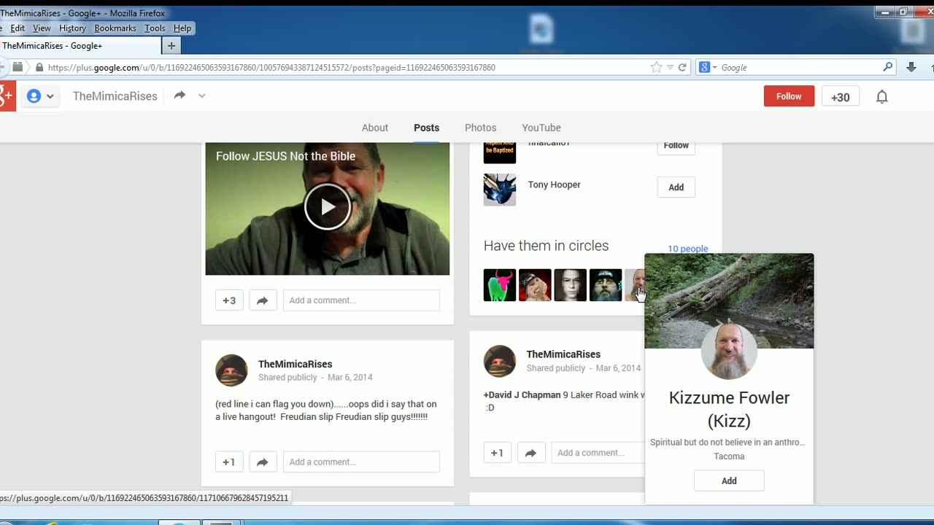The height and width of the screenshot is (525, 934).
Task: Open the pink bull avatar in circles
Action: pos(500,285)
